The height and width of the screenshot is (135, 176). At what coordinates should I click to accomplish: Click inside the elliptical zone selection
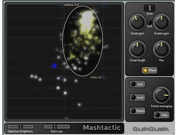(x=83, y=41)
